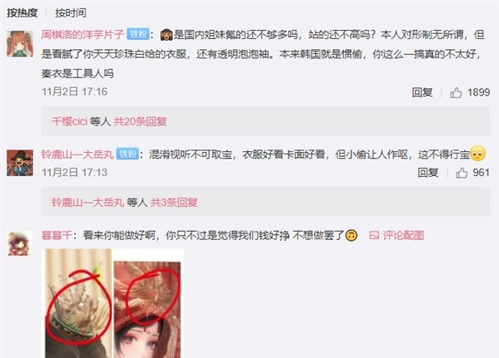Reply to the 11月2日 17:13 comment
Image resolution: width=499 pixels, height=358 pixels.
click(x=427, y=173)
